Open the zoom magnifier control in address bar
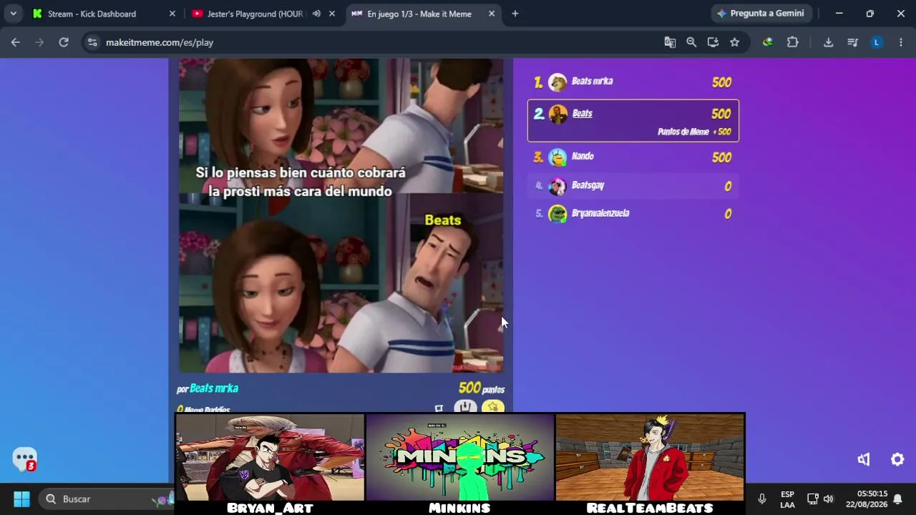This screenshot has height=515, width=916. pyautogui.click(x=691, y=42)
